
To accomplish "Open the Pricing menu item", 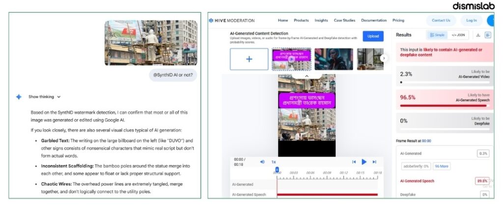I will coord(398,20).
